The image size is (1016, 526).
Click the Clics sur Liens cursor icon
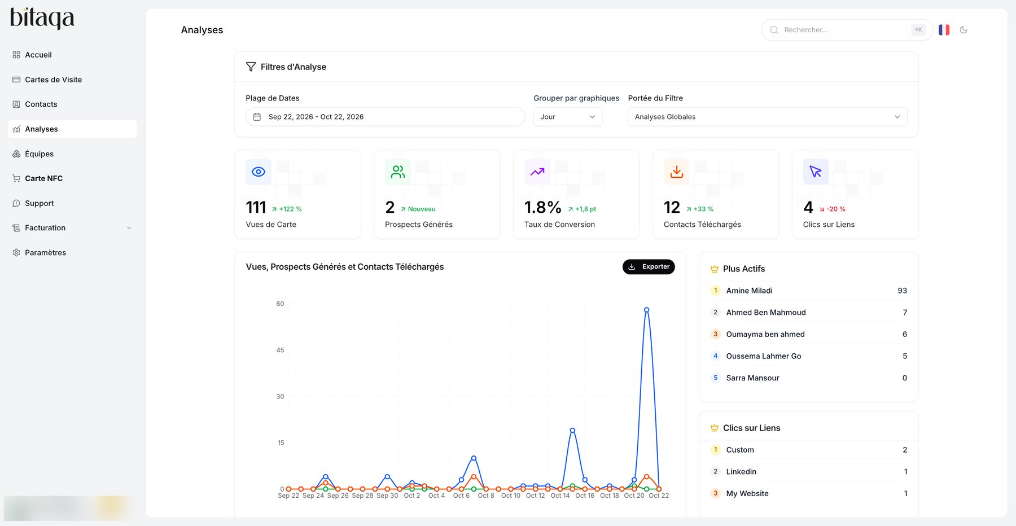(x=816, y=172)
